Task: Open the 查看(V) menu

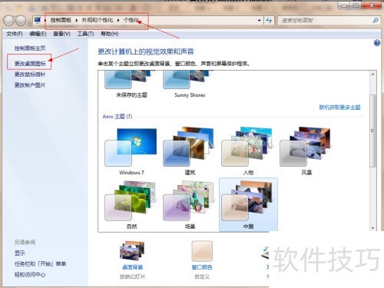Action: pyautogui.click(x=61, y=34)
